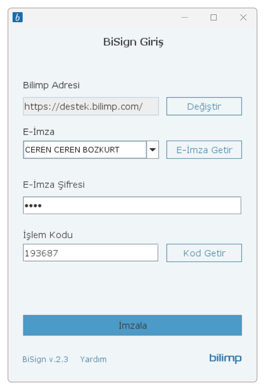The width and height of the screenshot is (265, 390).
Task: Select the CEREN CEREN BOZKURT combo box
Action: tap(91, 150)
